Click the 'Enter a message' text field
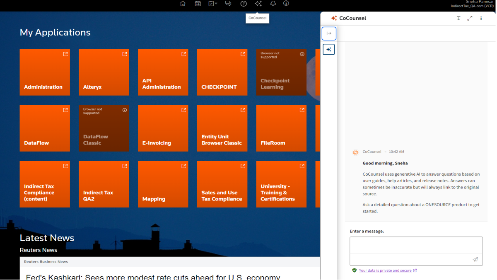Image resolution: width=497 pixels, height=280 pixels. [416, 246]
